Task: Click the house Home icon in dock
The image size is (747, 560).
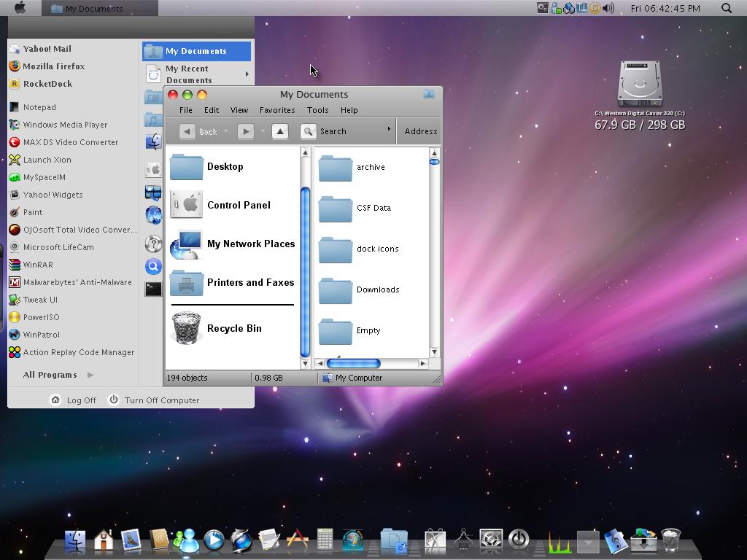Action: [x=104, y=540]
